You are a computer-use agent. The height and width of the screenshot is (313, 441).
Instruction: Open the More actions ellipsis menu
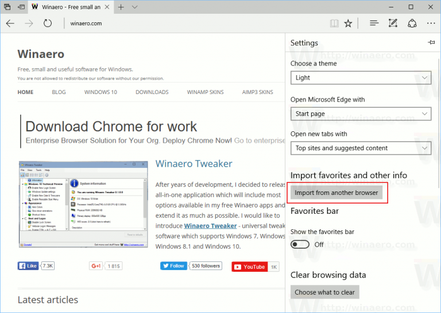point(431,24)
